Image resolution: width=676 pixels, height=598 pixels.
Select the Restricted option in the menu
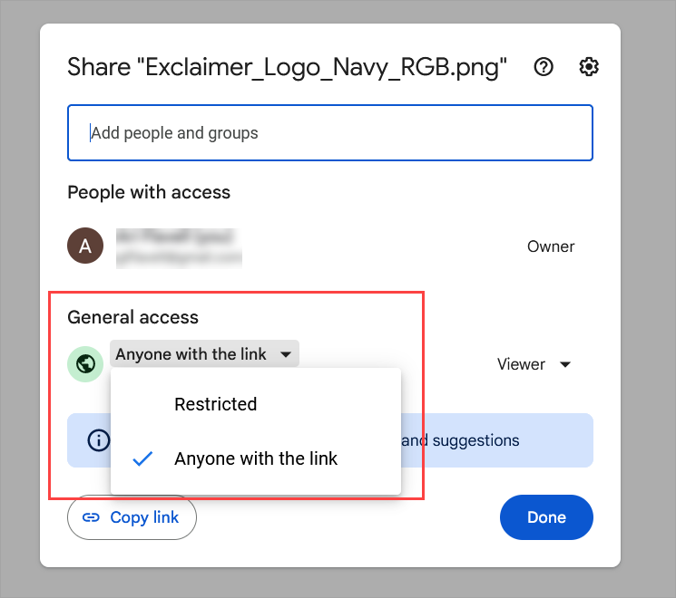pos(216,404)
